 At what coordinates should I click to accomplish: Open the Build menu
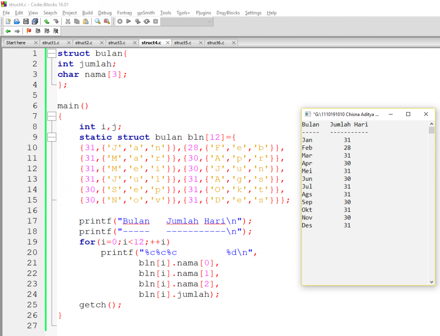point(87,13)
